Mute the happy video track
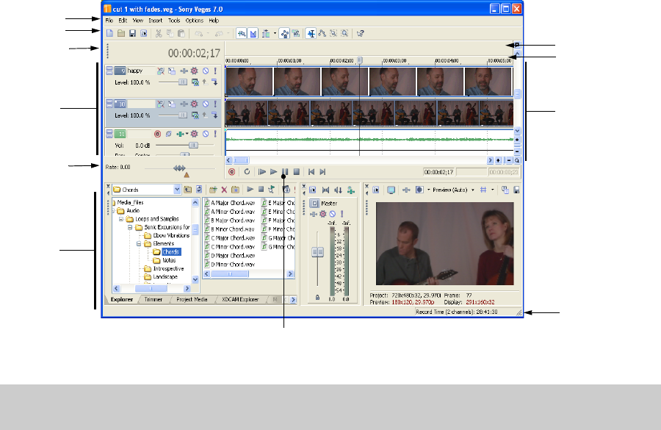This screenshot has width=661, height=430. click(x=206, y=71)
